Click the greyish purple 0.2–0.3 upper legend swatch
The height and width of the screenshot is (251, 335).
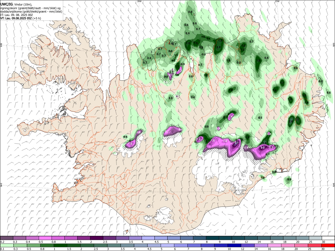7,238
